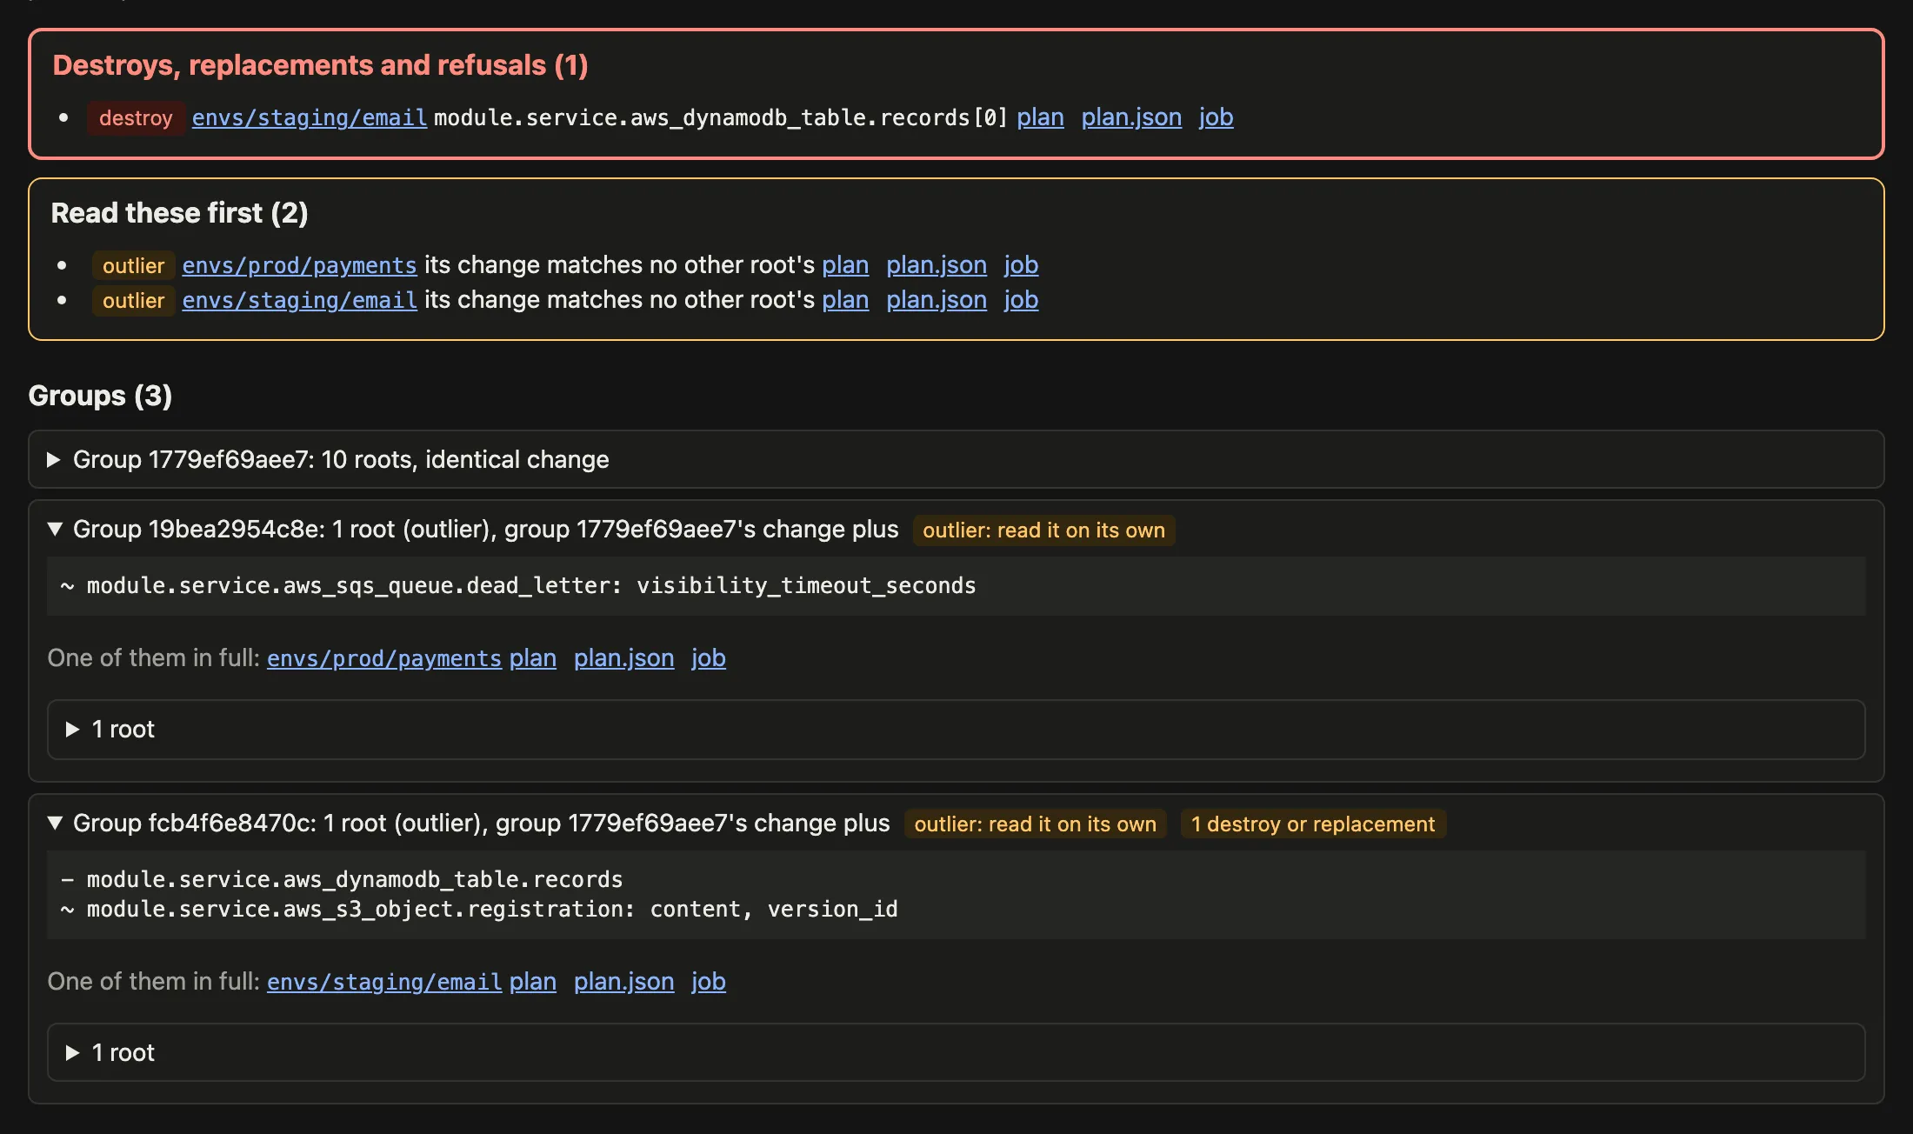The width and height of the screenshot is (1913, 1134).
Task: Open plan.json for envs/staging/email outlier row
Action: (x=937, y=300)
